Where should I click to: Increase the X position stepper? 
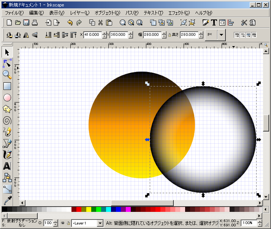pos(105,33)
